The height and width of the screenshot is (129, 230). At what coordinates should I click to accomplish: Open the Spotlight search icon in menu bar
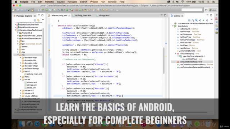[x=208, y=2]
